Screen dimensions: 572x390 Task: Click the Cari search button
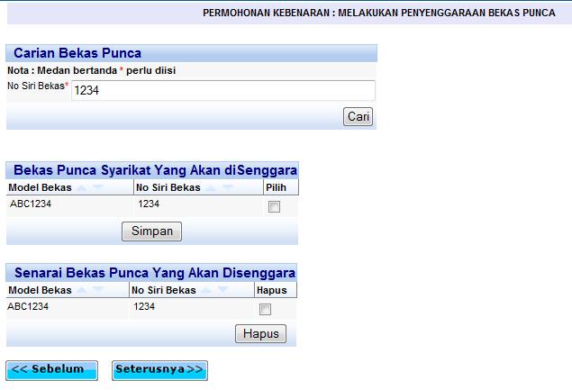[x=359, y=117]
